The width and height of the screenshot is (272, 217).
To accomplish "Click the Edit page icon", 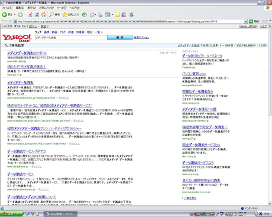I will pyautogui.click(x=108, y=15).
